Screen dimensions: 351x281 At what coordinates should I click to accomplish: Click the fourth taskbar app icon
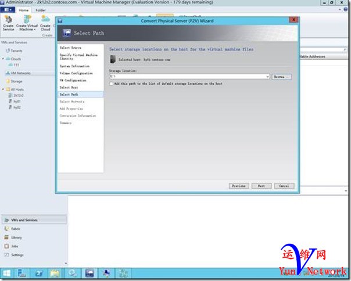[x=73, y=273]
